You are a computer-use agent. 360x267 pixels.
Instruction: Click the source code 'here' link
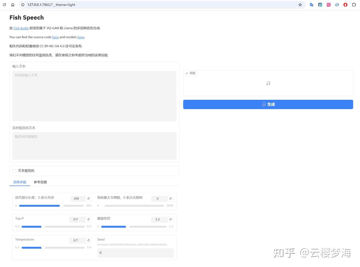(55, 37)
